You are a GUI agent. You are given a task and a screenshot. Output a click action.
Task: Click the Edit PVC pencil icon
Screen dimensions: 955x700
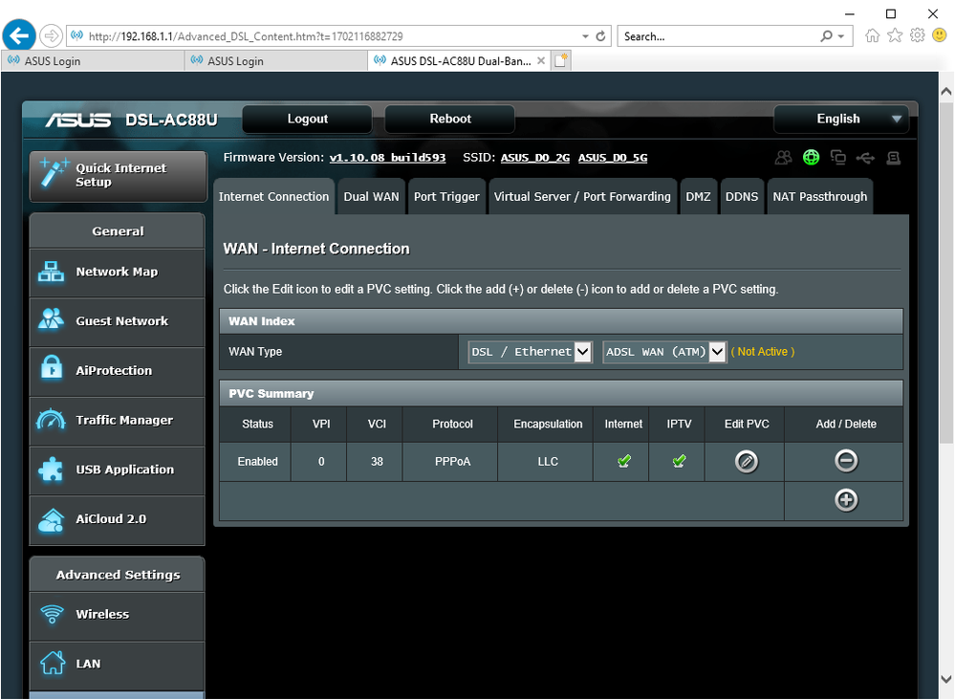click(x=746, y=462)
